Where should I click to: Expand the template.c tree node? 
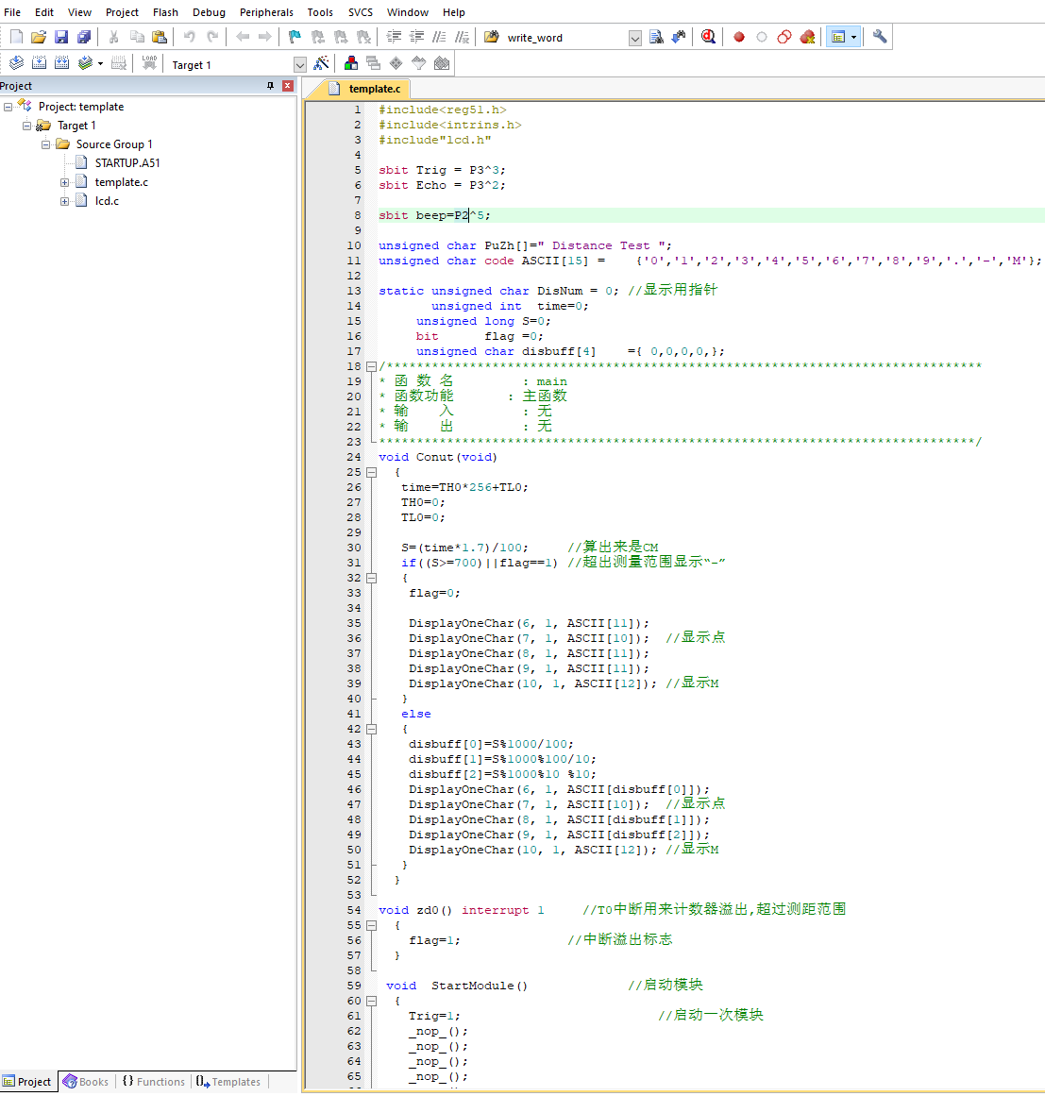pyautogui.click(x=64, y=182)
